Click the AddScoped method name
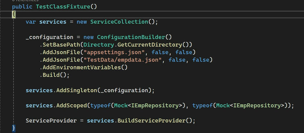This screenshot has height=133, width=304. [72, 105]
